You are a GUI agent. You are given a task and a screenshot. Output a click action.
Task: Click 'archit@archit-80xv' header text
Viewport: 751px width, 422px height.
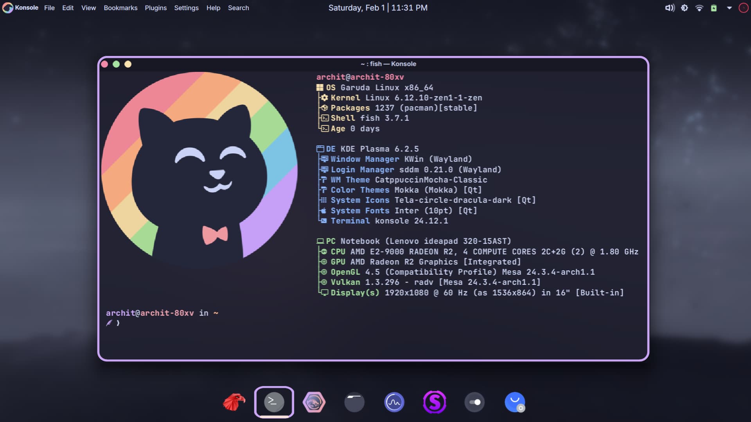[x=360, y=77]
